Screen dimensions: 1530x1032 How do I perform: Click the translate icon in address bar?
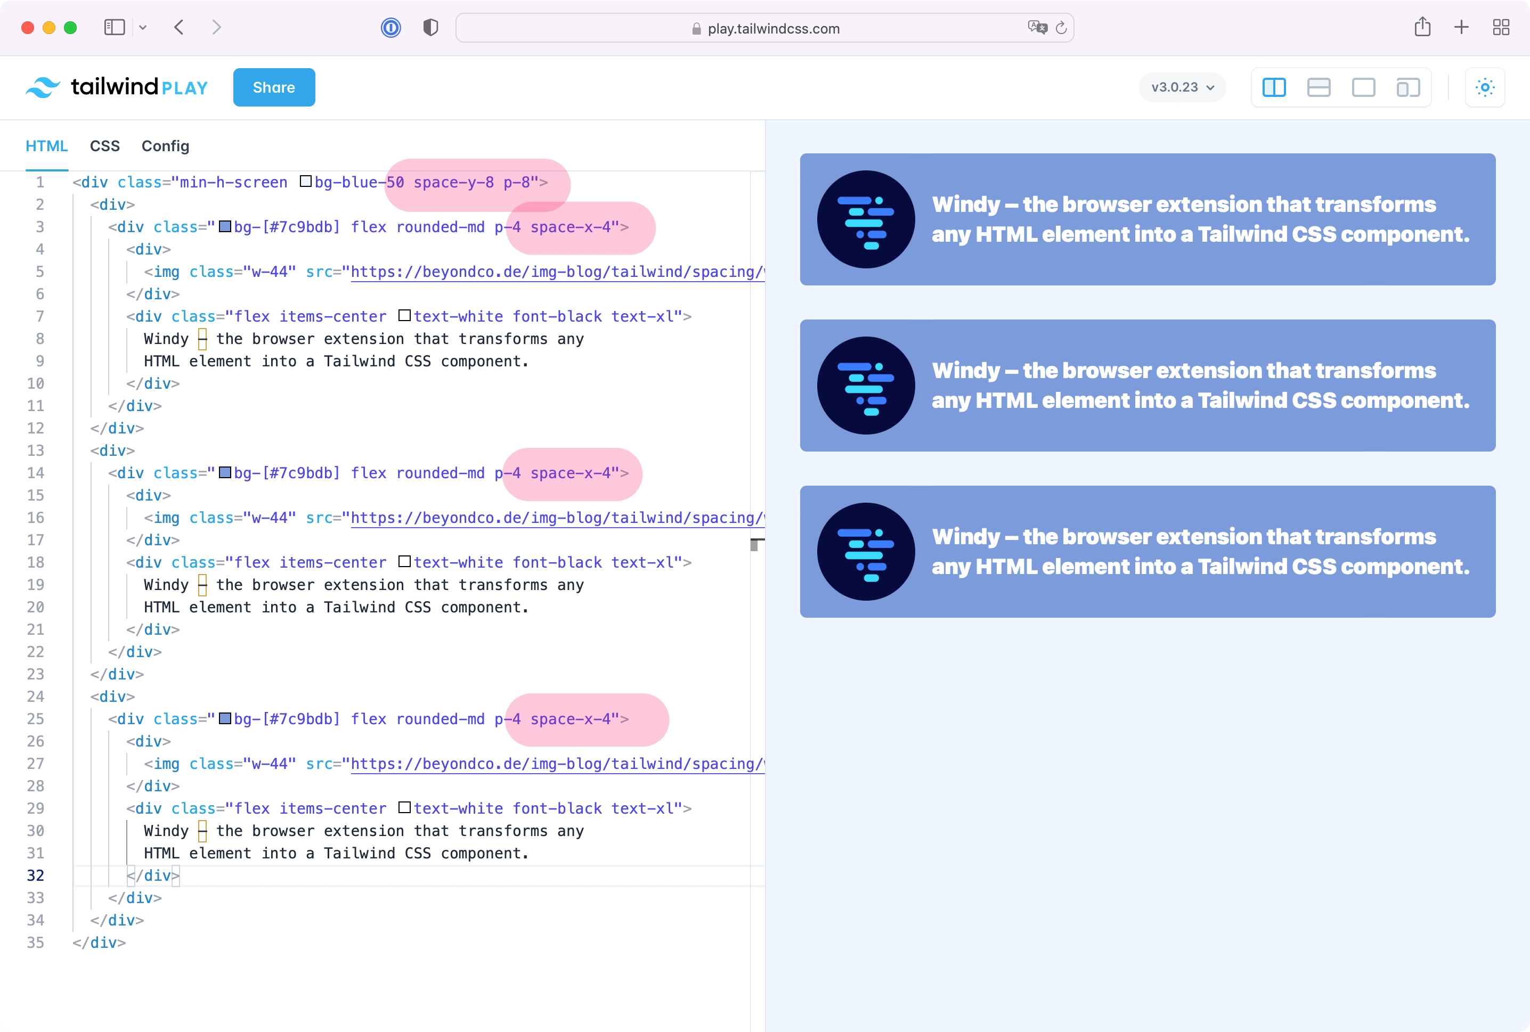click(1038, 28)
